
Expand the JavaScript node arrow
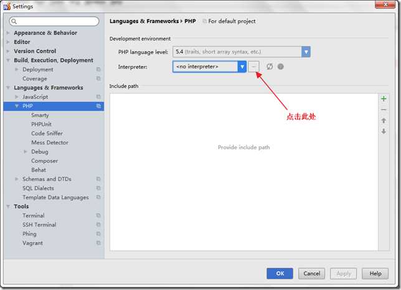point(17,96)
